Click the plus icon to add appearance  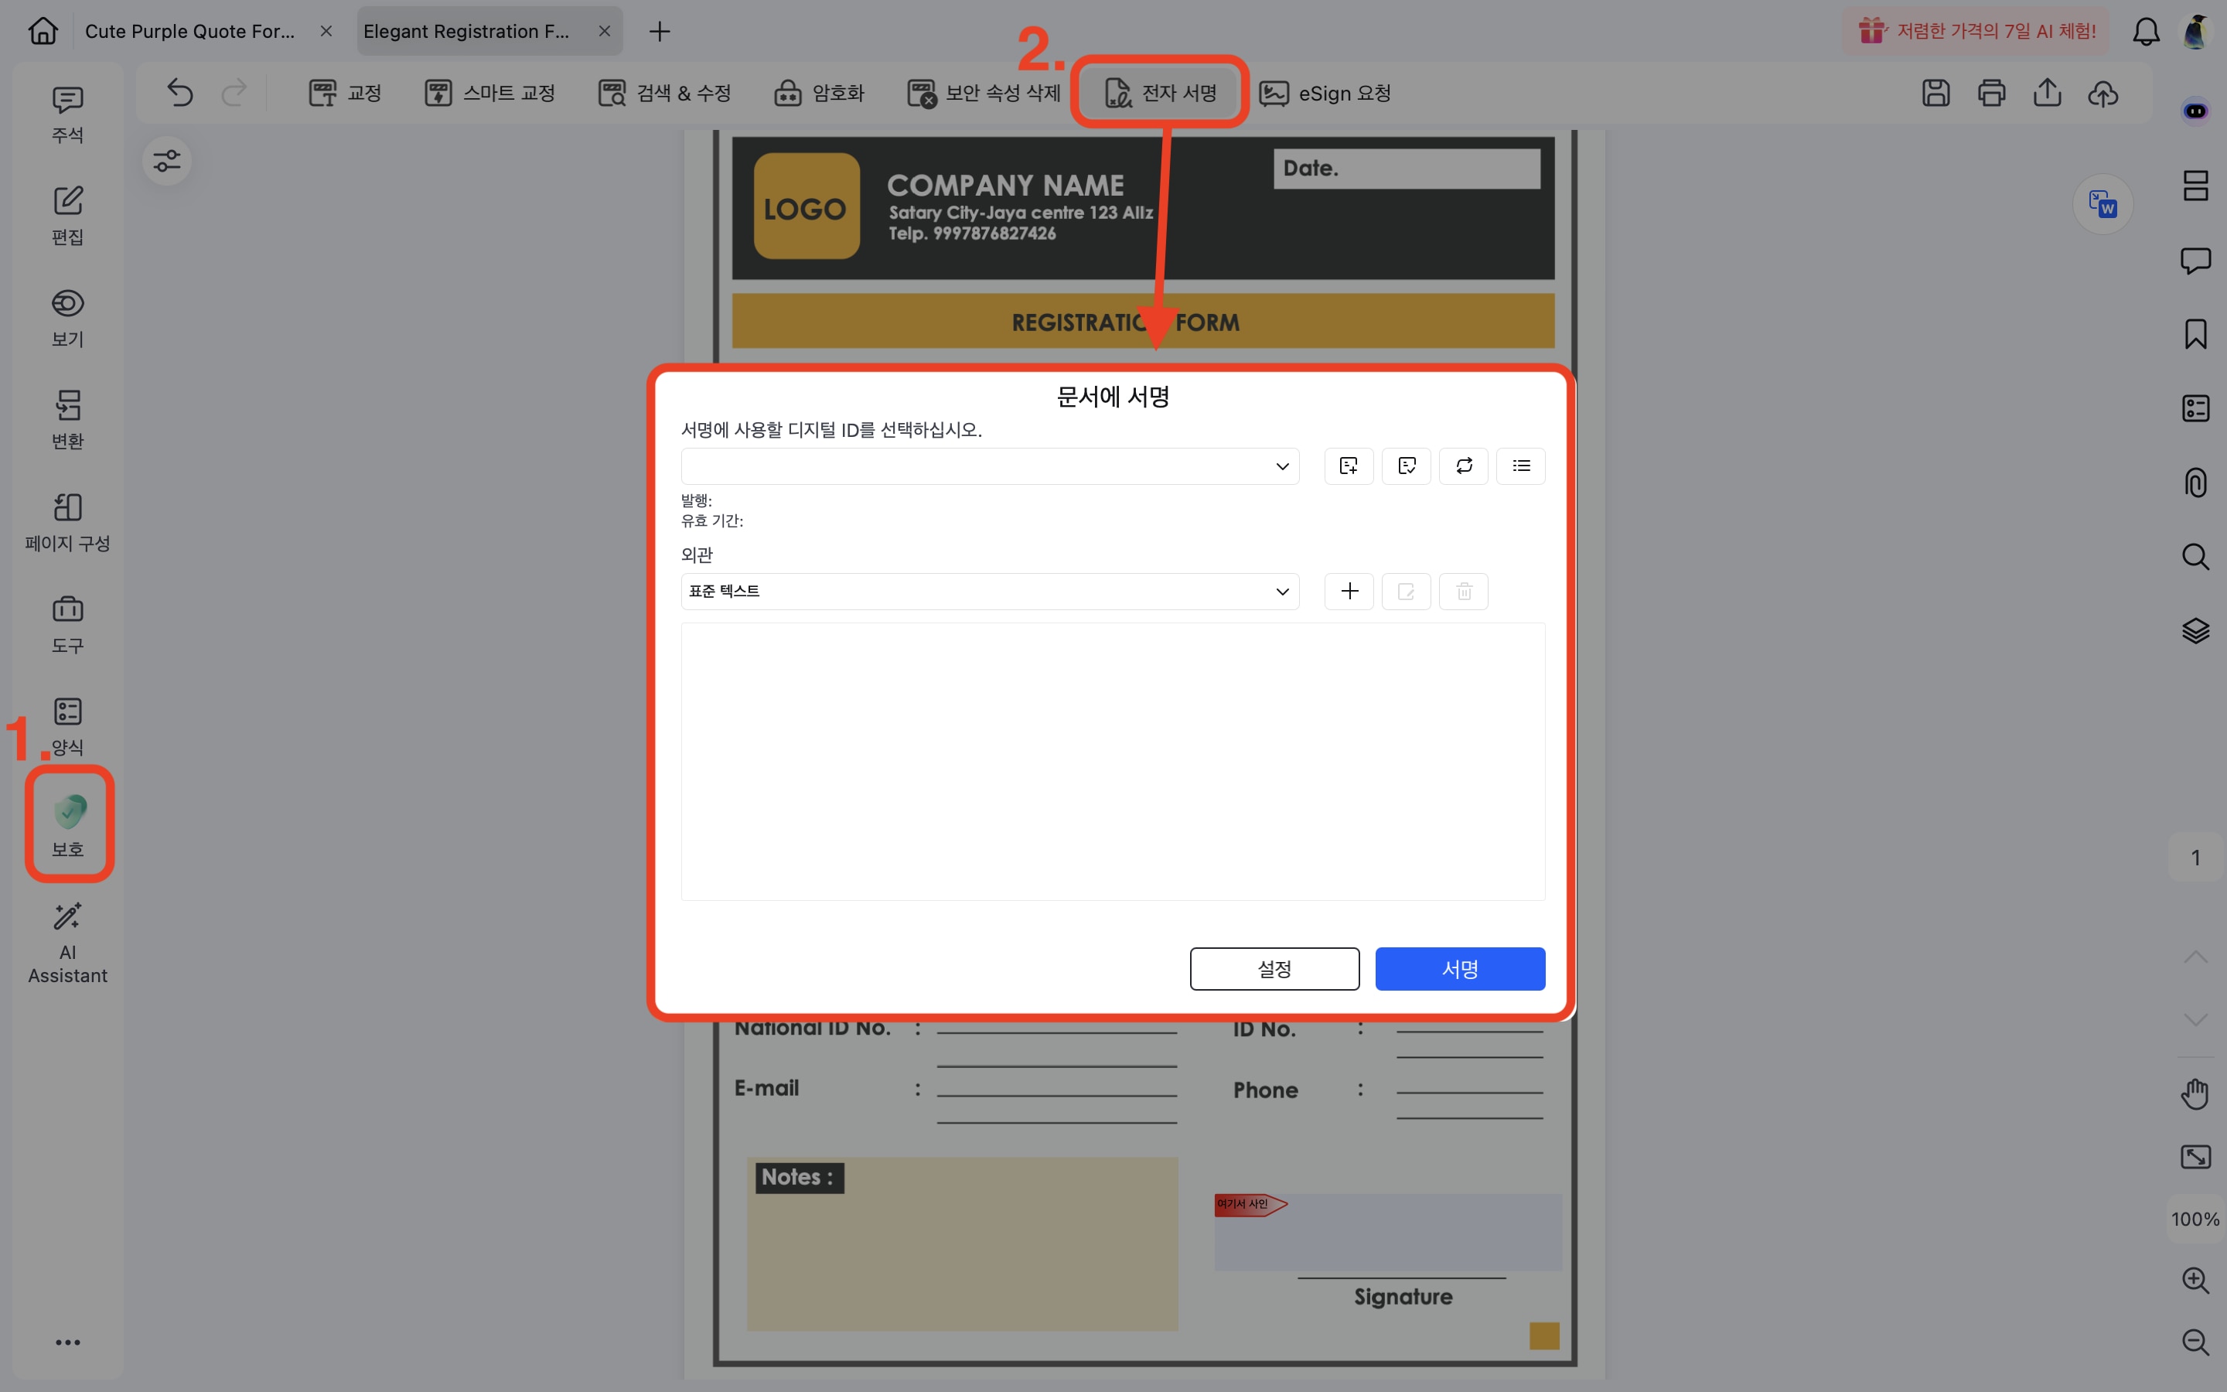click(1349, 591)
